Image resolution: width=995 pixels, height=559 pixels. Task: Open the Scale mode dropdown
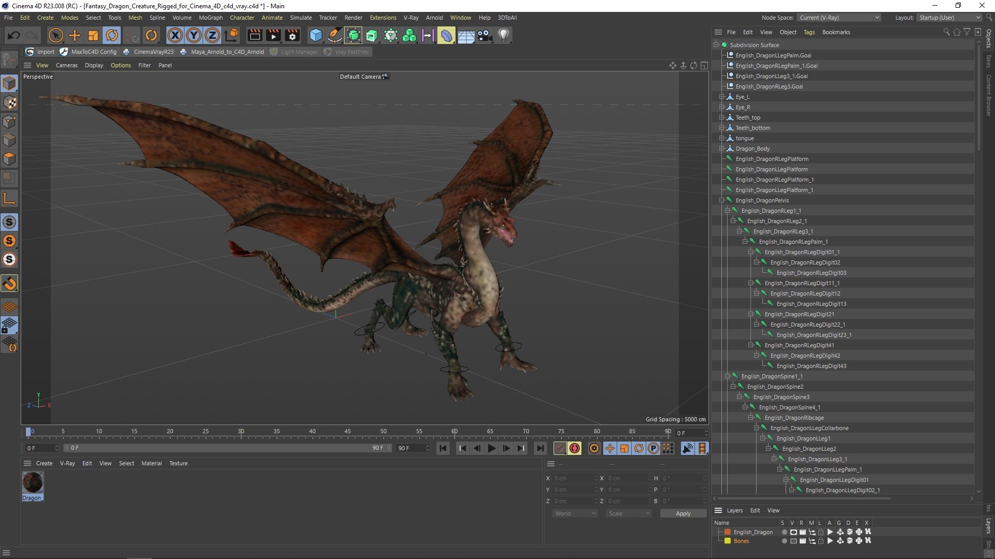point(629,513)
